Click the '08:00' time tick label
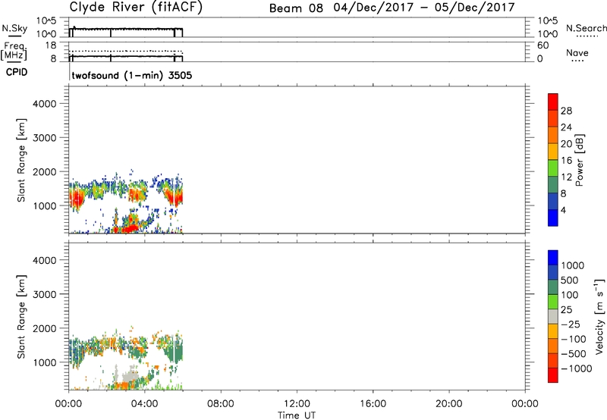The image size is (607, 420). tap(220, 404)
